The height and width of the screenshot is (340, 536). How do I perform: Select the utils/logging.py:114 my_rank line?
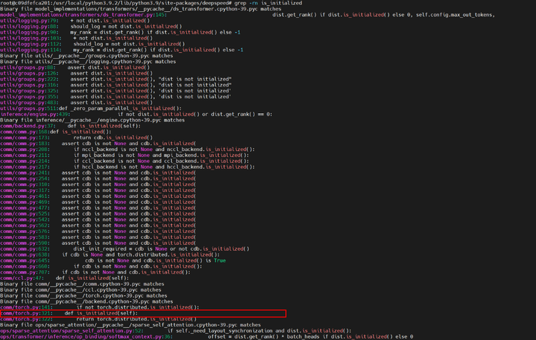[121, 50]
